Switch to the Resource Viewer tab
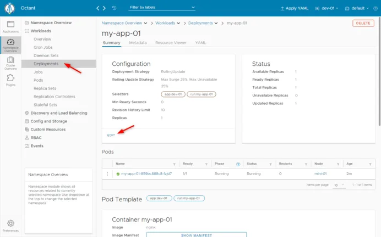The height and width of the screenshot is (237, 381). point(171,43)
